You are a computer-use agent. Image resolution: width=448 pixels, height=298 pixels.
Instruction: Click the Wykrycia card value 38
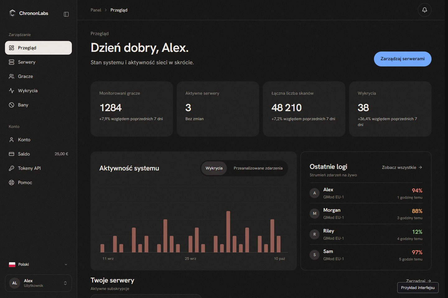click(x=363, y=108)
